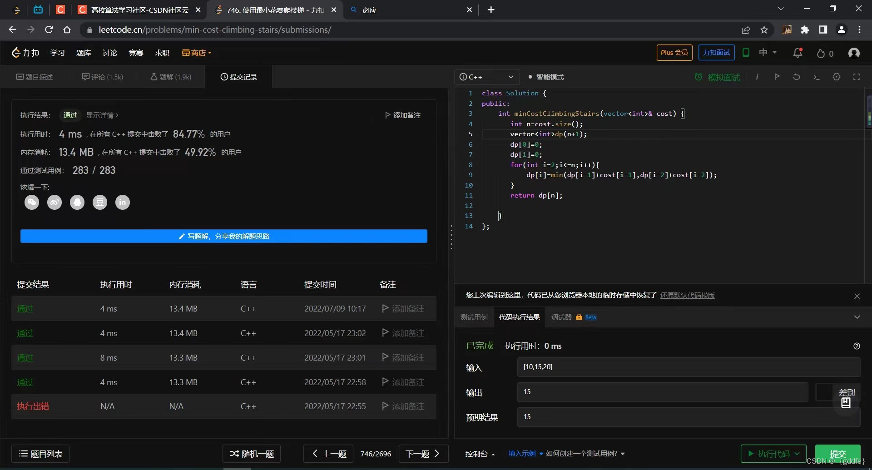
Task: Enter fullscreen editor mode
Action: point(857,77)
